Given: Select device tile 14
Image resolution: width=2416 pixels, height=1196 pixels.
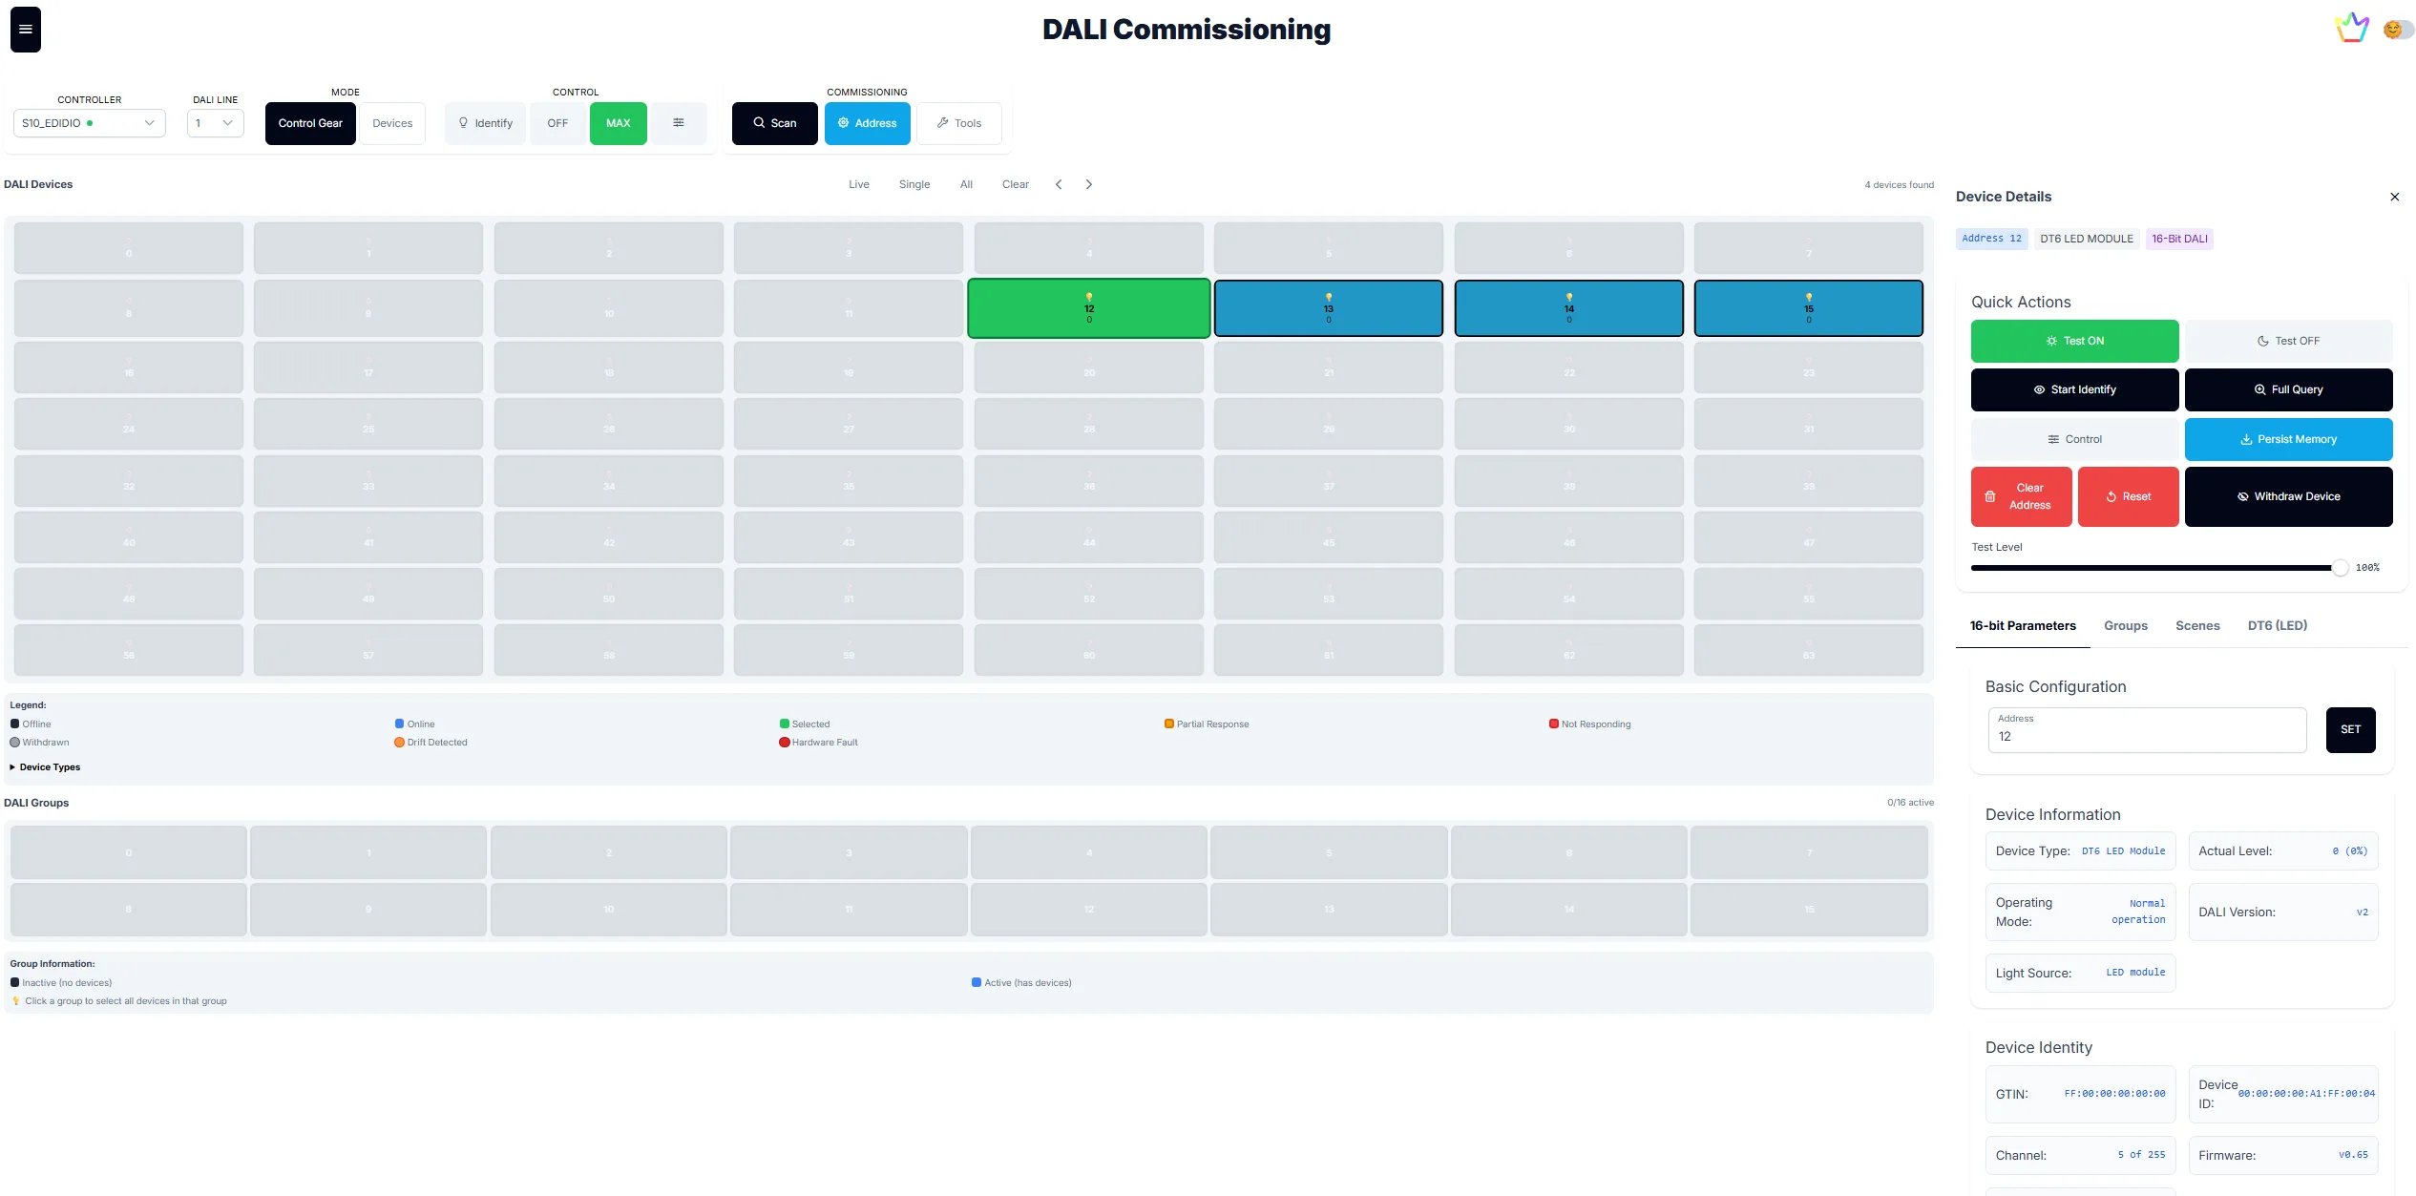Looking at the screenshot, I should pyautogui.click(x=1569, y=308).
